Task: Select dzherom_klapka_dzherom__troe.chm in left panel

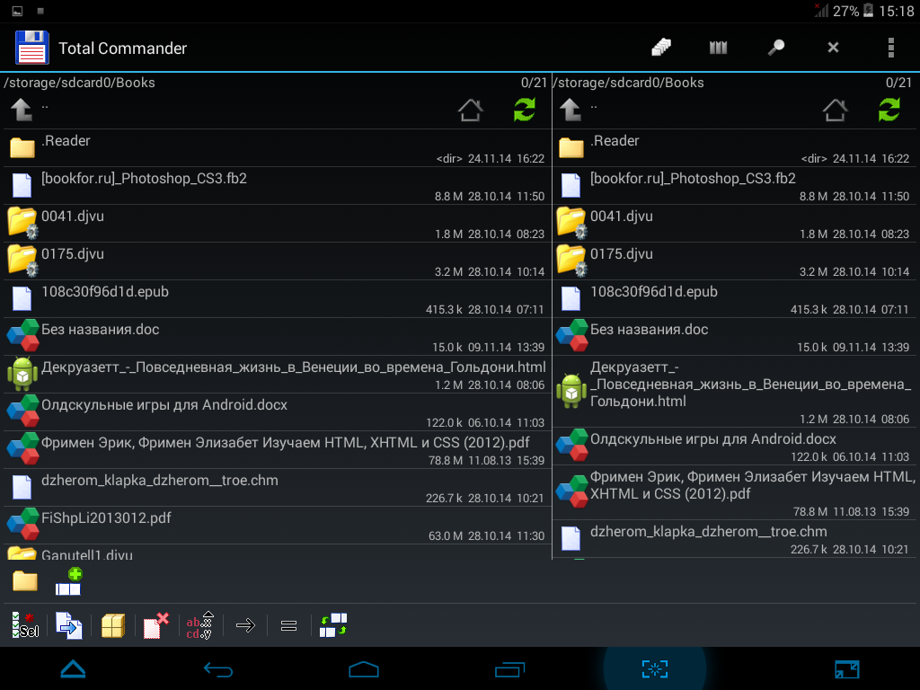Action: pos(277,488)
